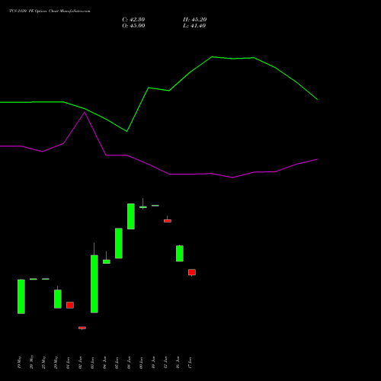Click the close value 'C: 42.30'

pyautogui.click(x=133, y=20)
